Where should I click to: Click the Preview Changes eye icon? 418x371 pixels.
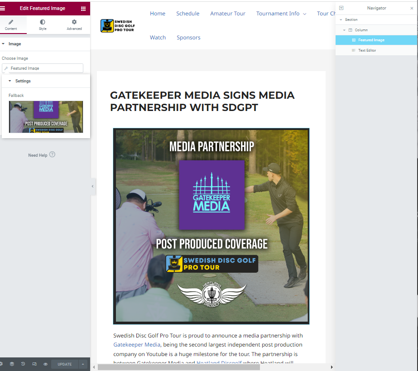point(46,364)
